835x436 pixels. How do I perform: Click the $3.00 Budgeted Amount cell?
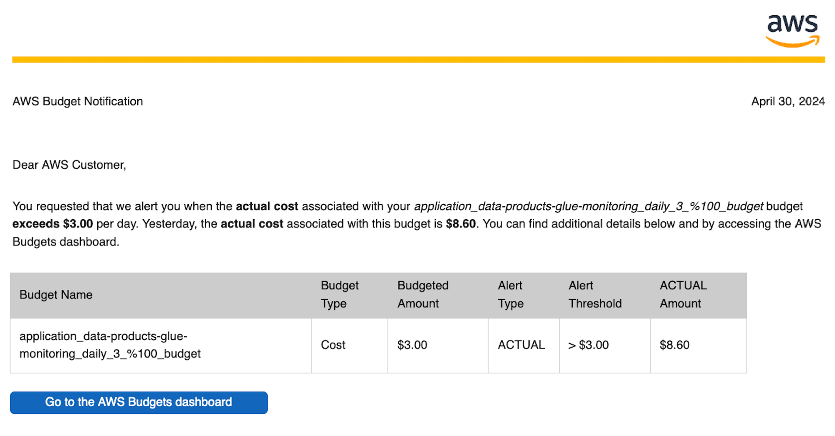(x=412, y=345)
